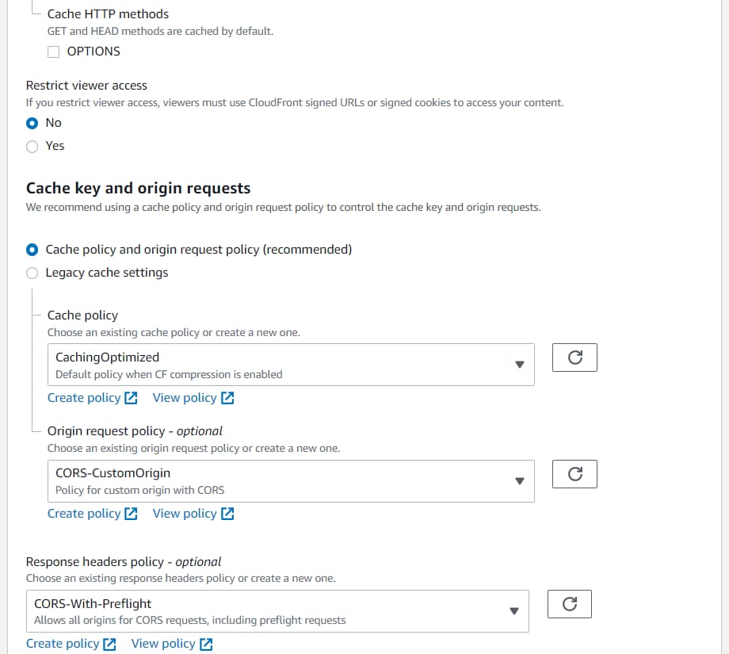This screenshot has height=654, width=729.
Task: Enable the OPTIONS checkbox
Action: pos(53,52)
